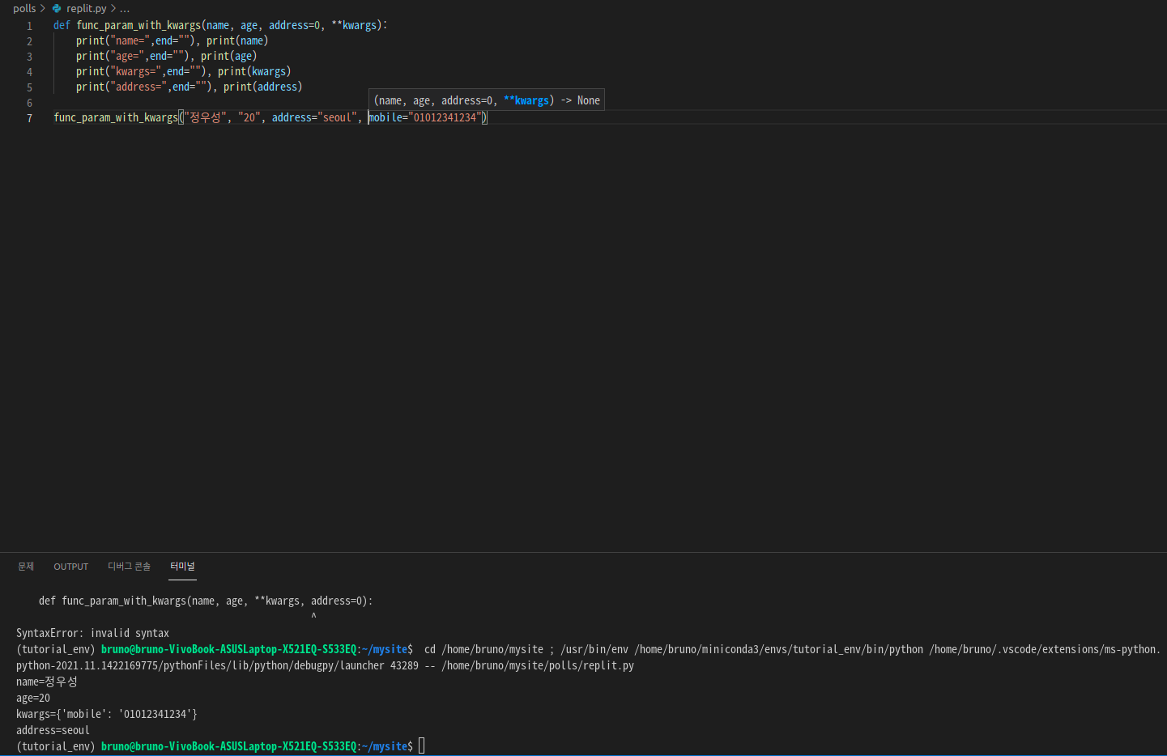Click the replit.py breadcrumb file
This screenshot has height=756, width=1167.
coord(86,8)
